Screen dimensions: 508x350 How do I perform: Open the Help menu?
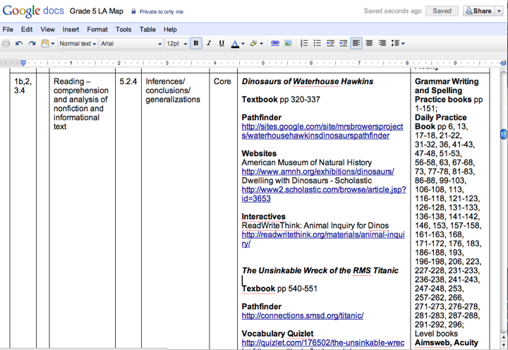[x=170, y=30]
